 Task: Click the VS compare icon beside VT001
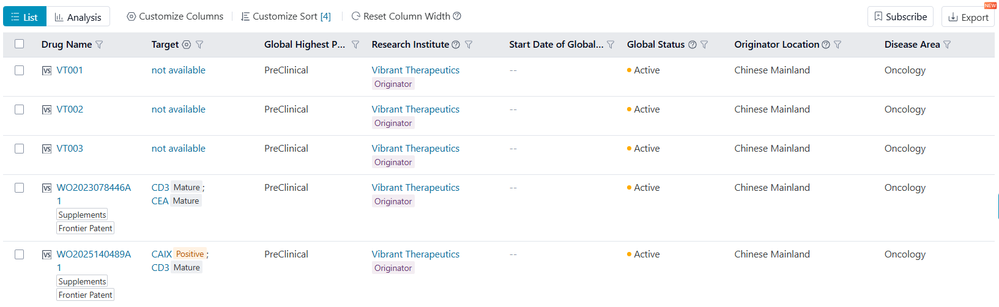[46, 71]
